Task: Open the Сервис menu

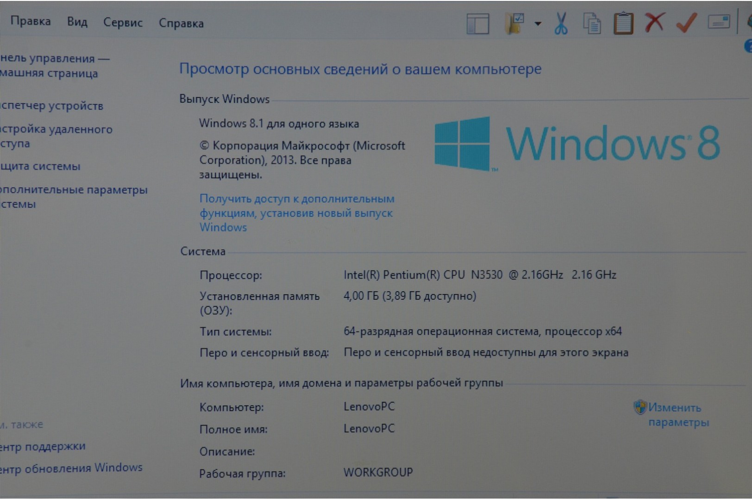Action: click(x=123, y=23)
